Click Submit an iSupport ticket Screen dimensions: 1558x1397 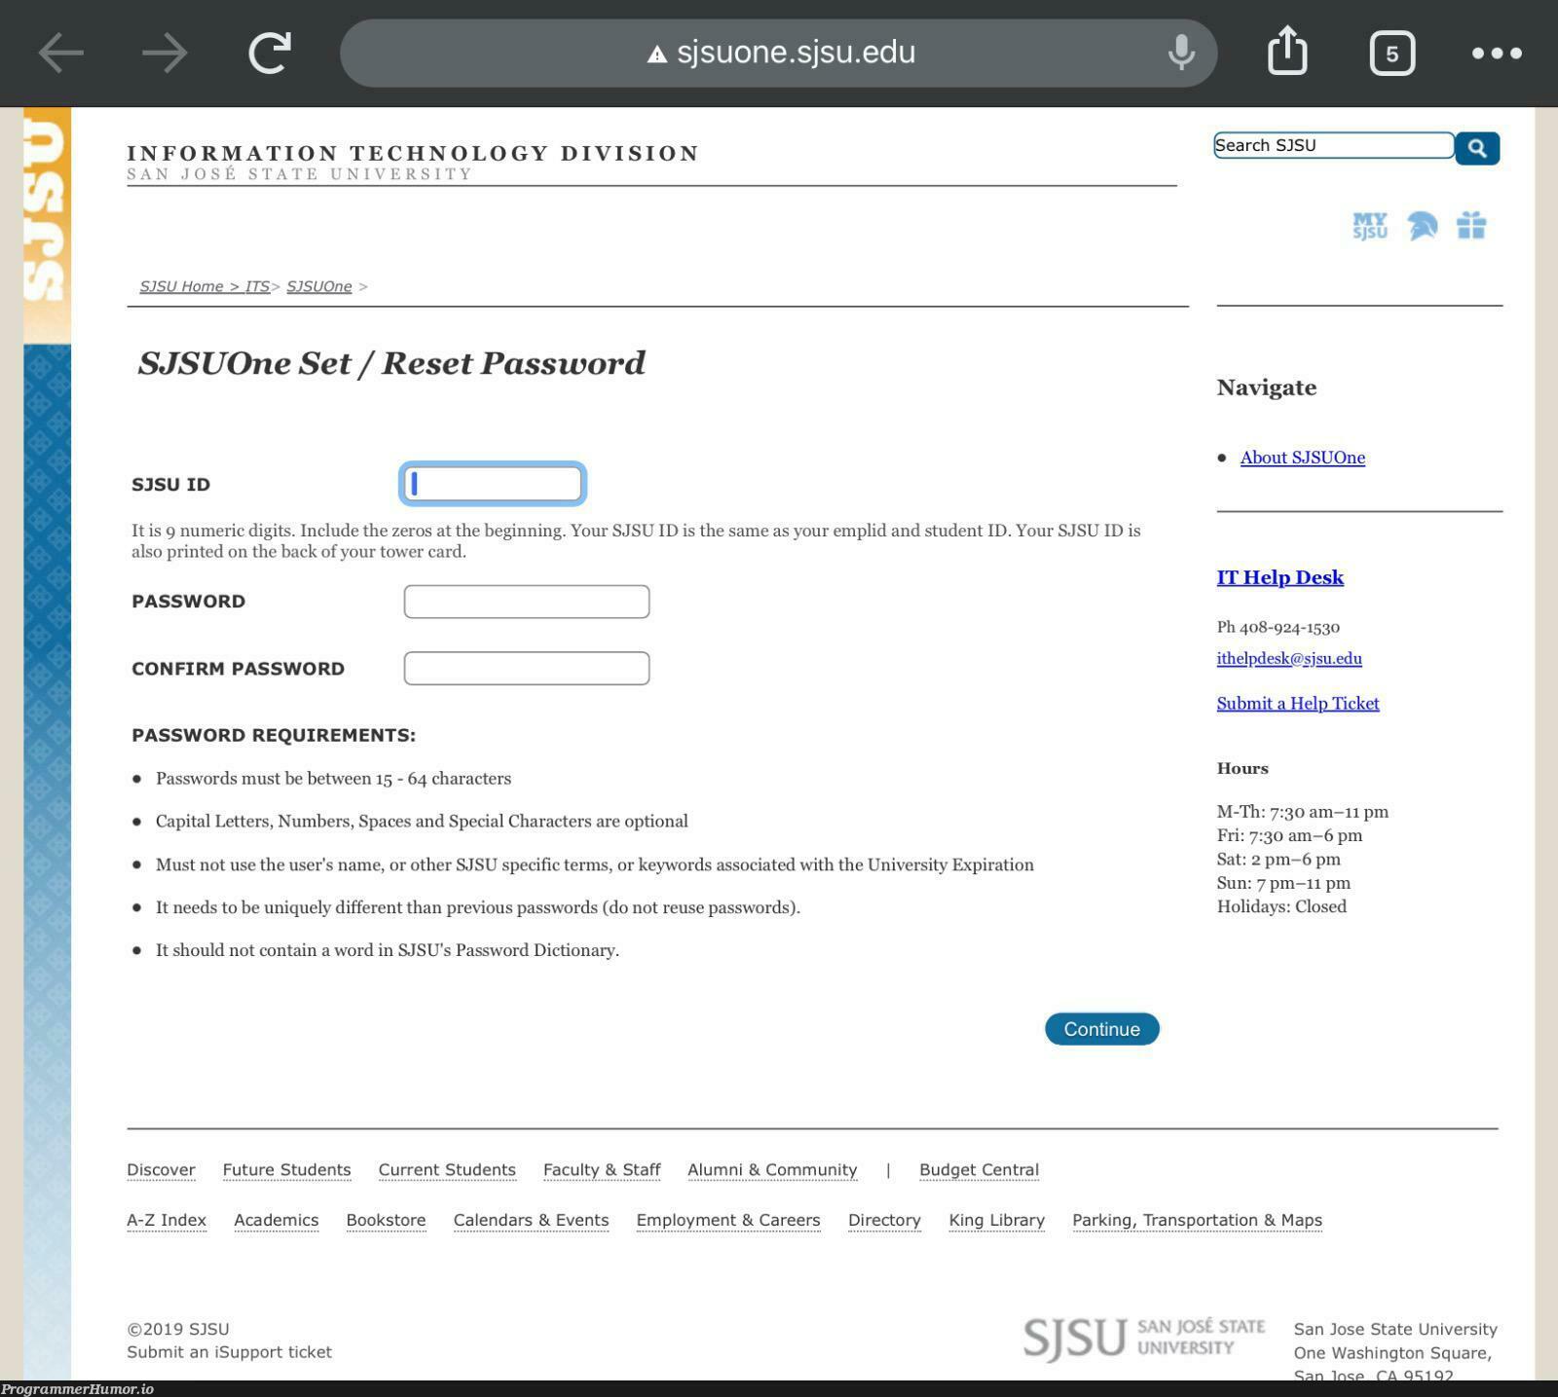(229, 1352)
